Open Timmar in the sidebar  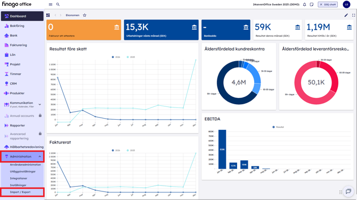[x=22, y=74]
